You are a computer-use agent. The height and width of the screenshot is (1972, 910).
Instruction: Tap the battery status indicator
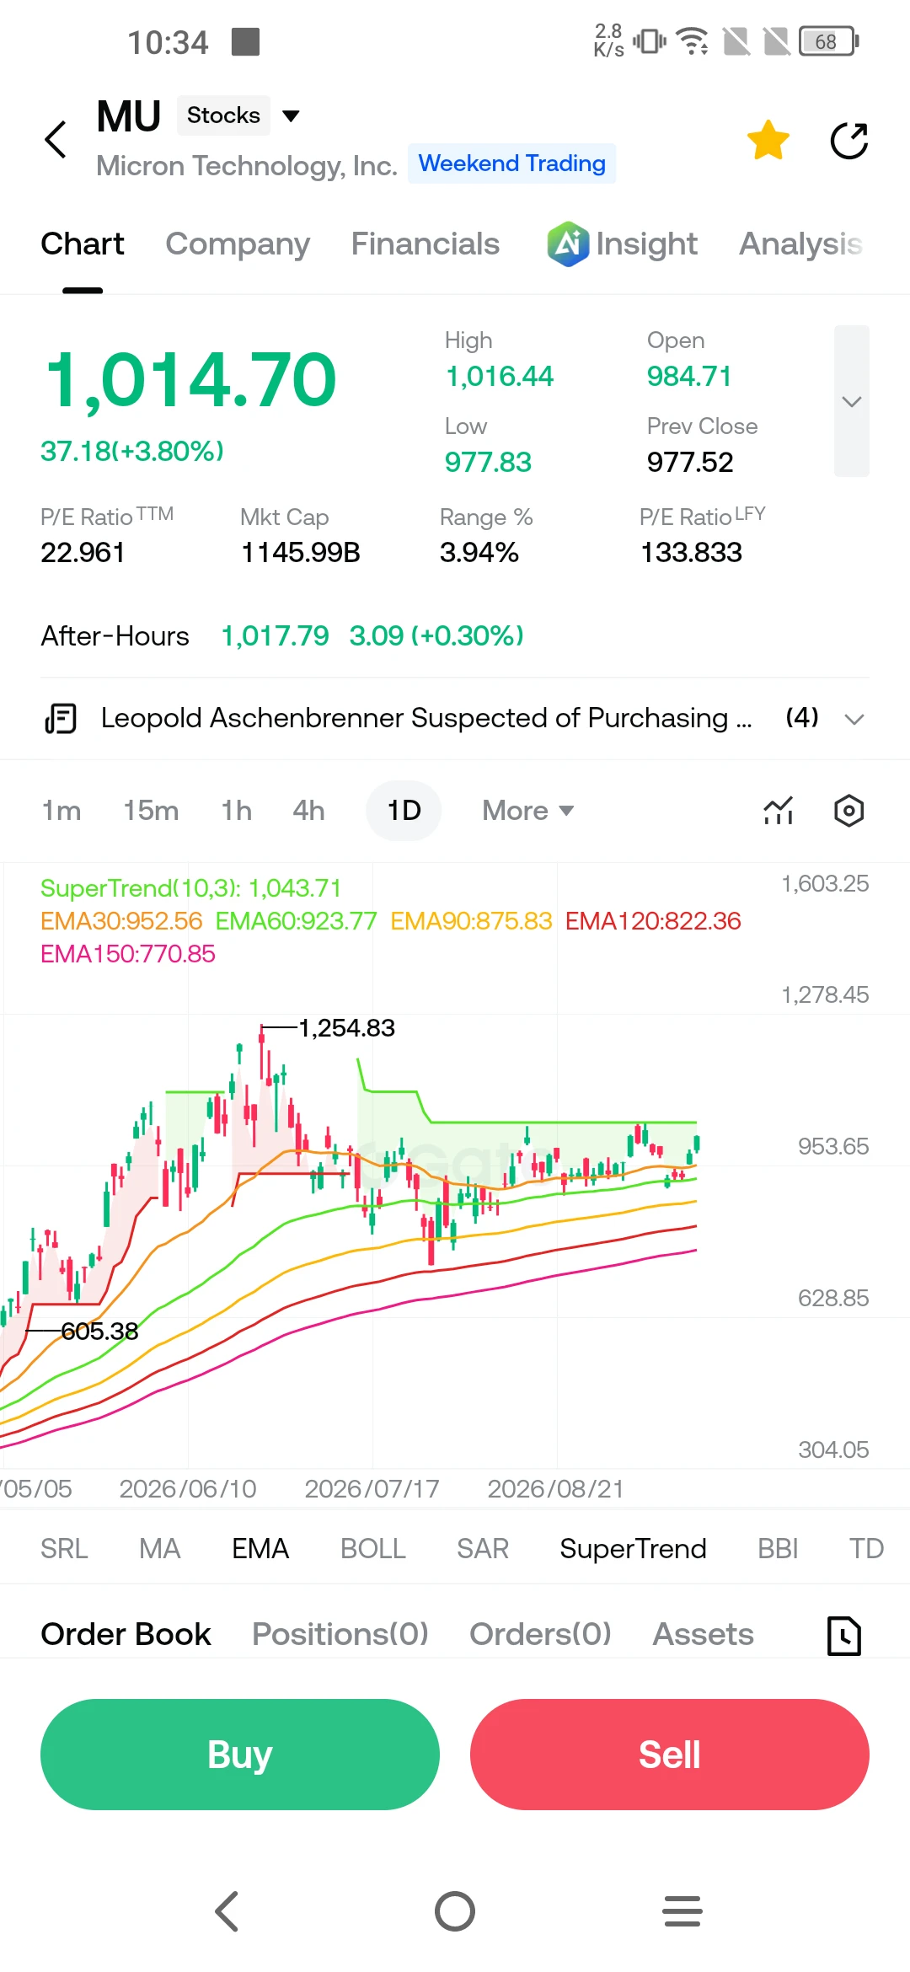pyautogui.click(x=829, y=41)
